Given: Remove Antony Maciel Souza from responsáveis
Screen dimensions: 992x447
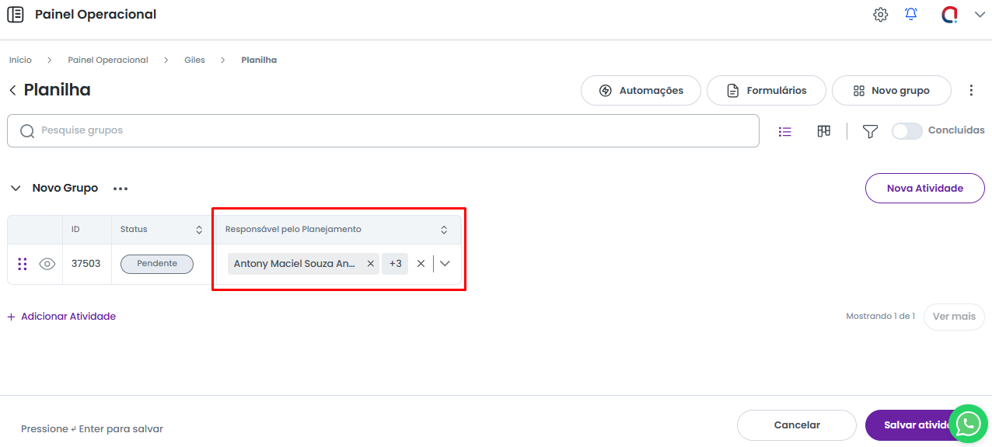Looking at the screenshot, I should pos(371,264).
